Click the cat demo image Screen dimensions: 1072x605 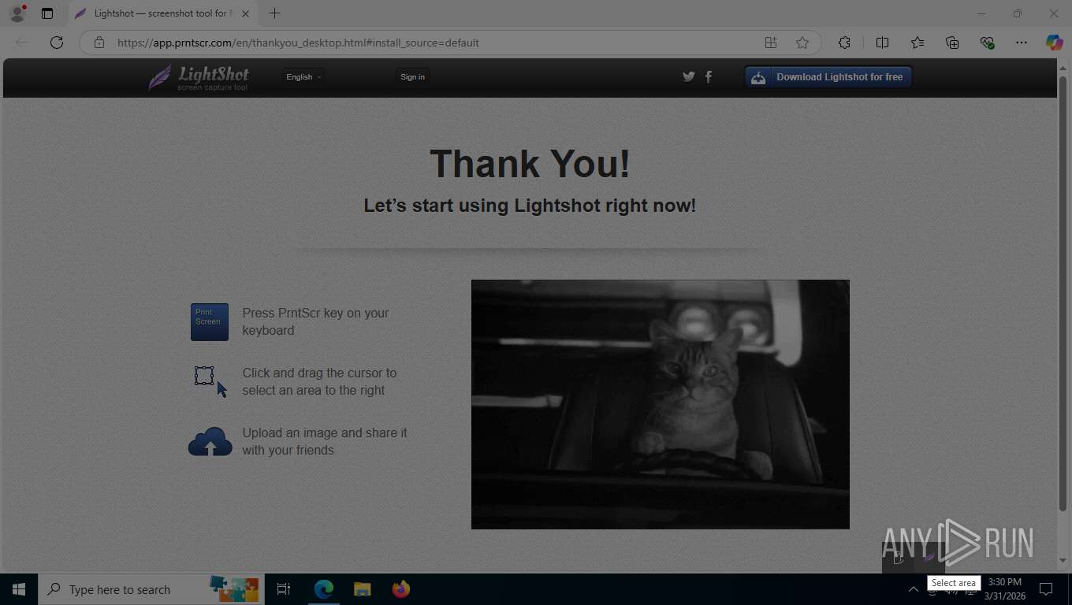tap(661, 404)
